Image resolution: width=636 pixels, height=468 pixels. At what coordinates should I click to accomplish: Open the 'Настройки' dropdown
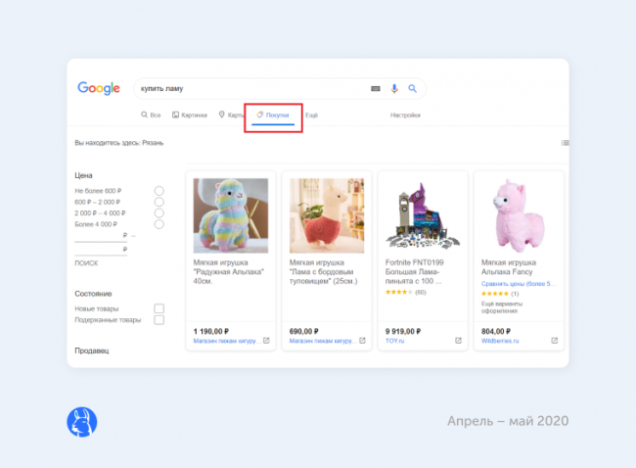tap(405, 115)
